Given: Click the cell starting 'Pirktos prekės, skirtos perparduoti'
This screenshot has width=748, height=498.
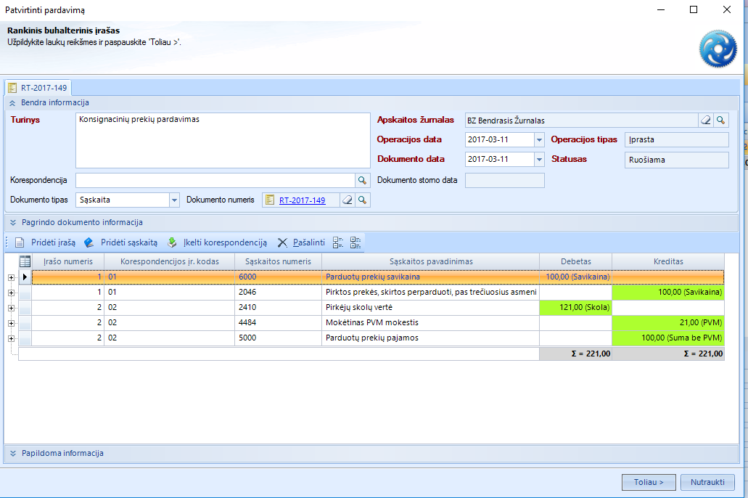Looking at the screenshot, I should pos(431,293).
